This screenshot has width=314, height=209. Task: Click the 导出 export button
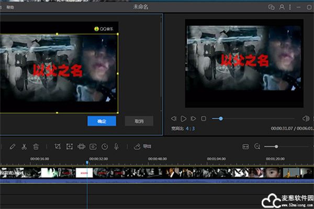[x=143, y=146]
